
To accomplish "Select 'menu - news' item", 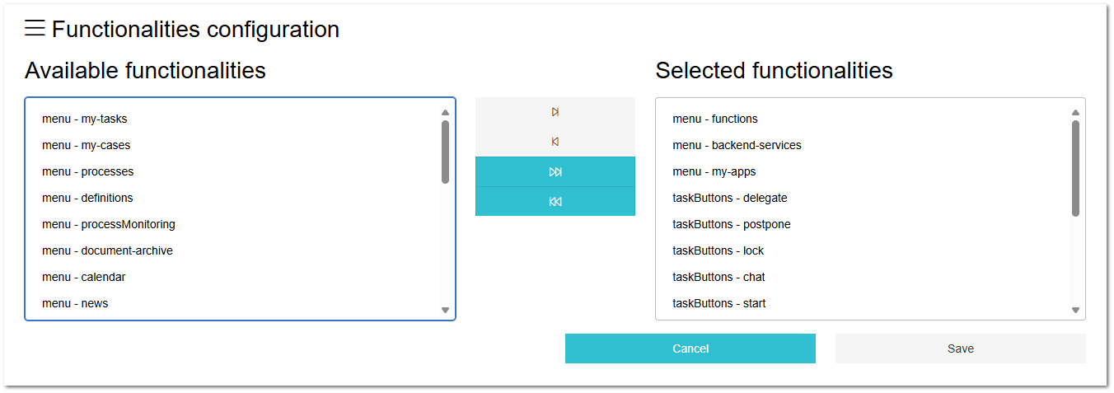I will click(233, 303).
